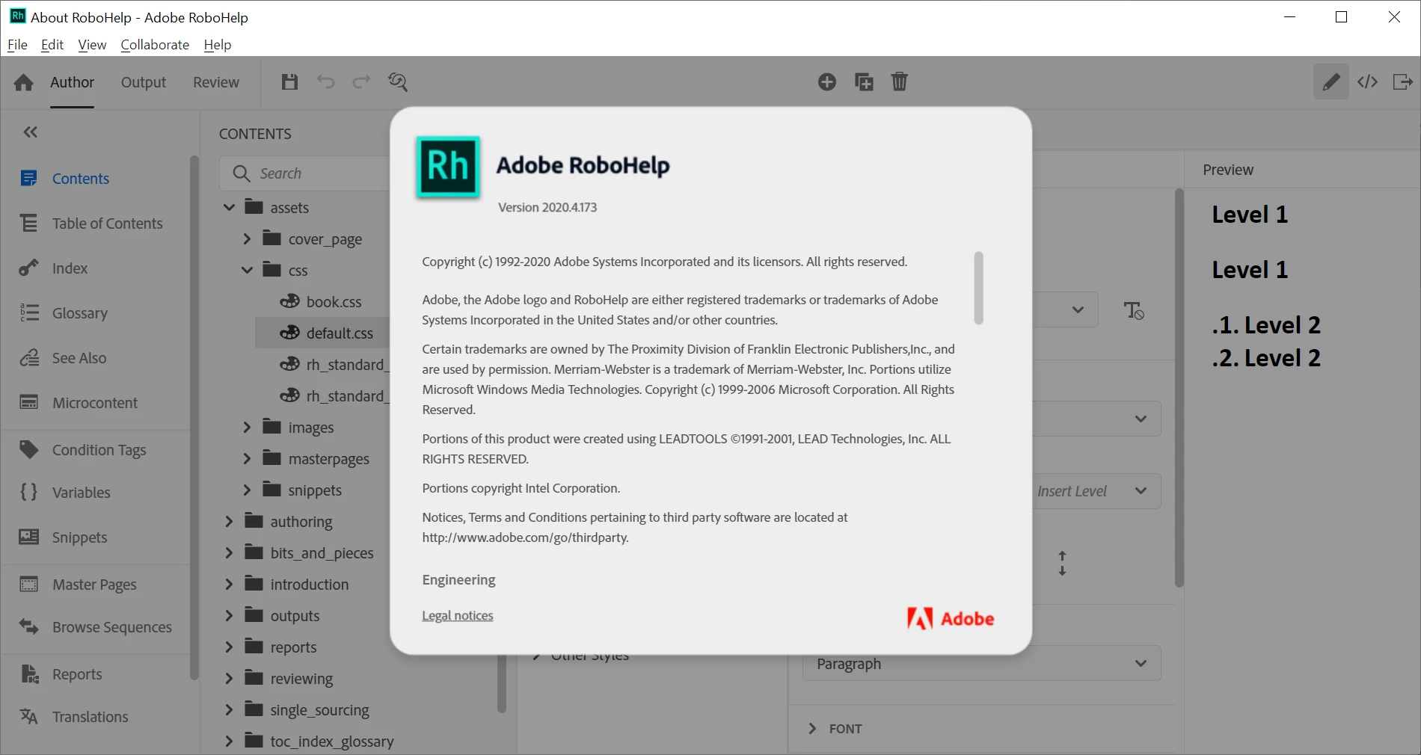
Task: Expand the FONT section
Action: [812, 729]
